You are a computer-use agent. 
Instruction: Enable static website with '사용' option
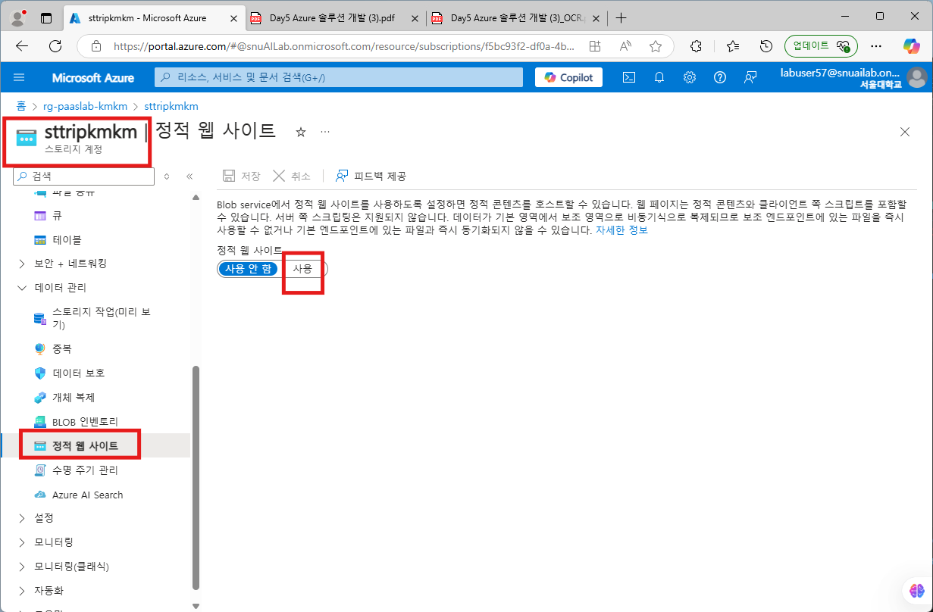point(302,269)
